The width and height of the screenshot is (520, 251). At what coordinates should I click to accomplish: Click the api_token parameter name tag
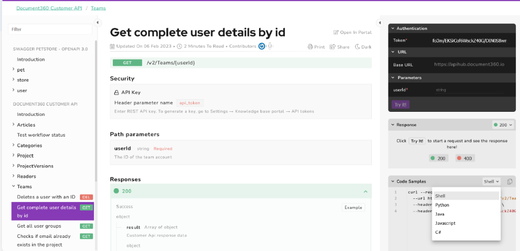[x=190, y=103]
